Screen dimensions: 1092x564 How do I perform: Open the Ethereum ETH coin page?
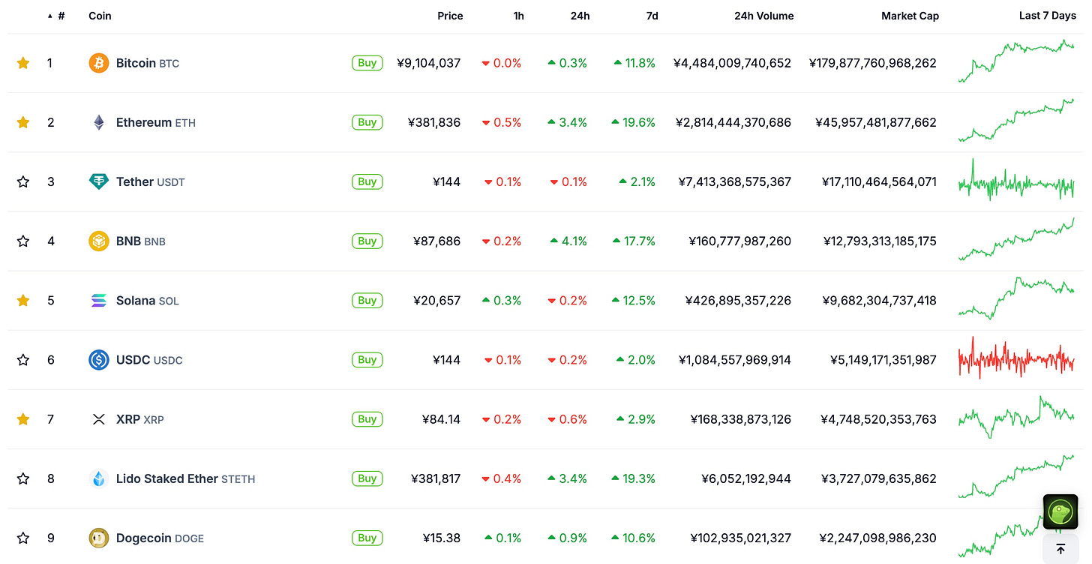click(156, 122)
